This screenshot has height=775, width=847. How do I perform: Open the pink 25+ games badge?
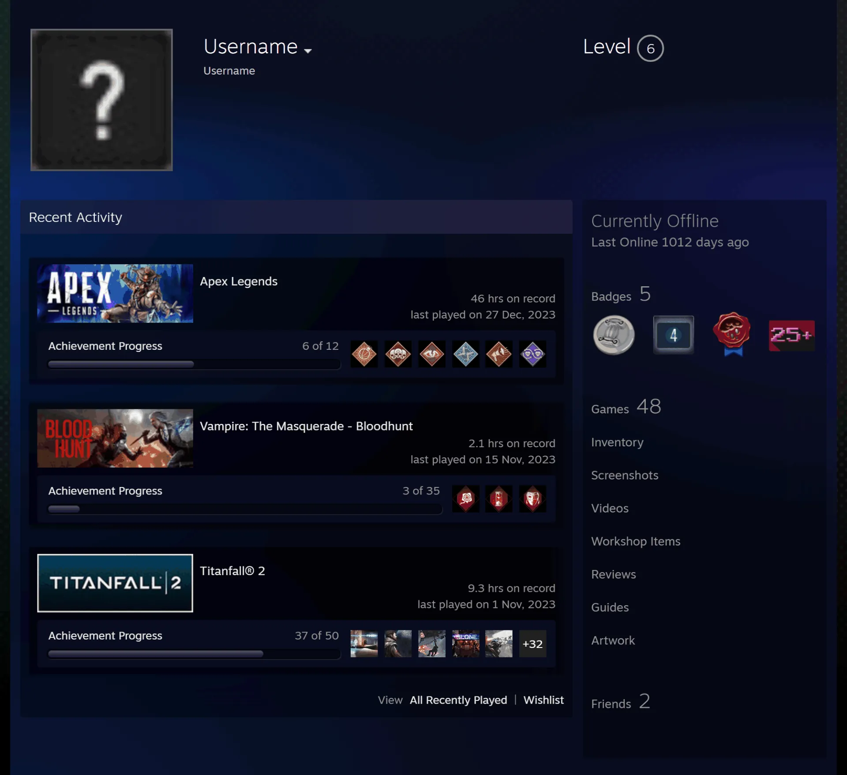point(791,335)
